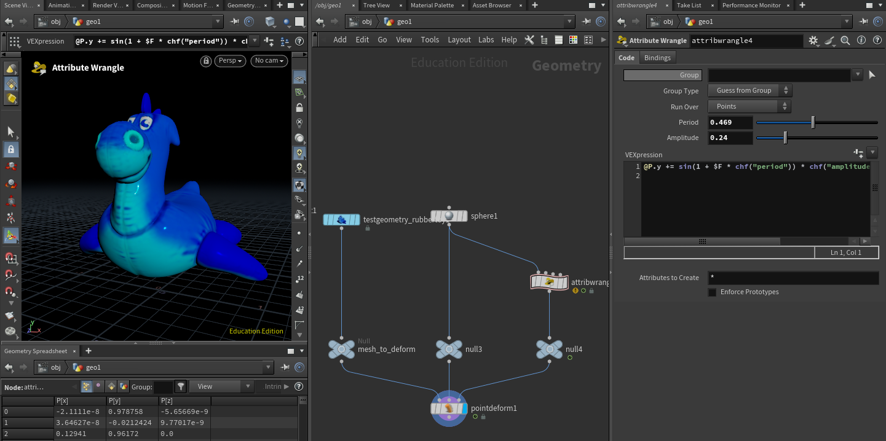The image size is (886, 441).
Task: Click the viewport lock camera icon
Action: (x=206, y=61)
